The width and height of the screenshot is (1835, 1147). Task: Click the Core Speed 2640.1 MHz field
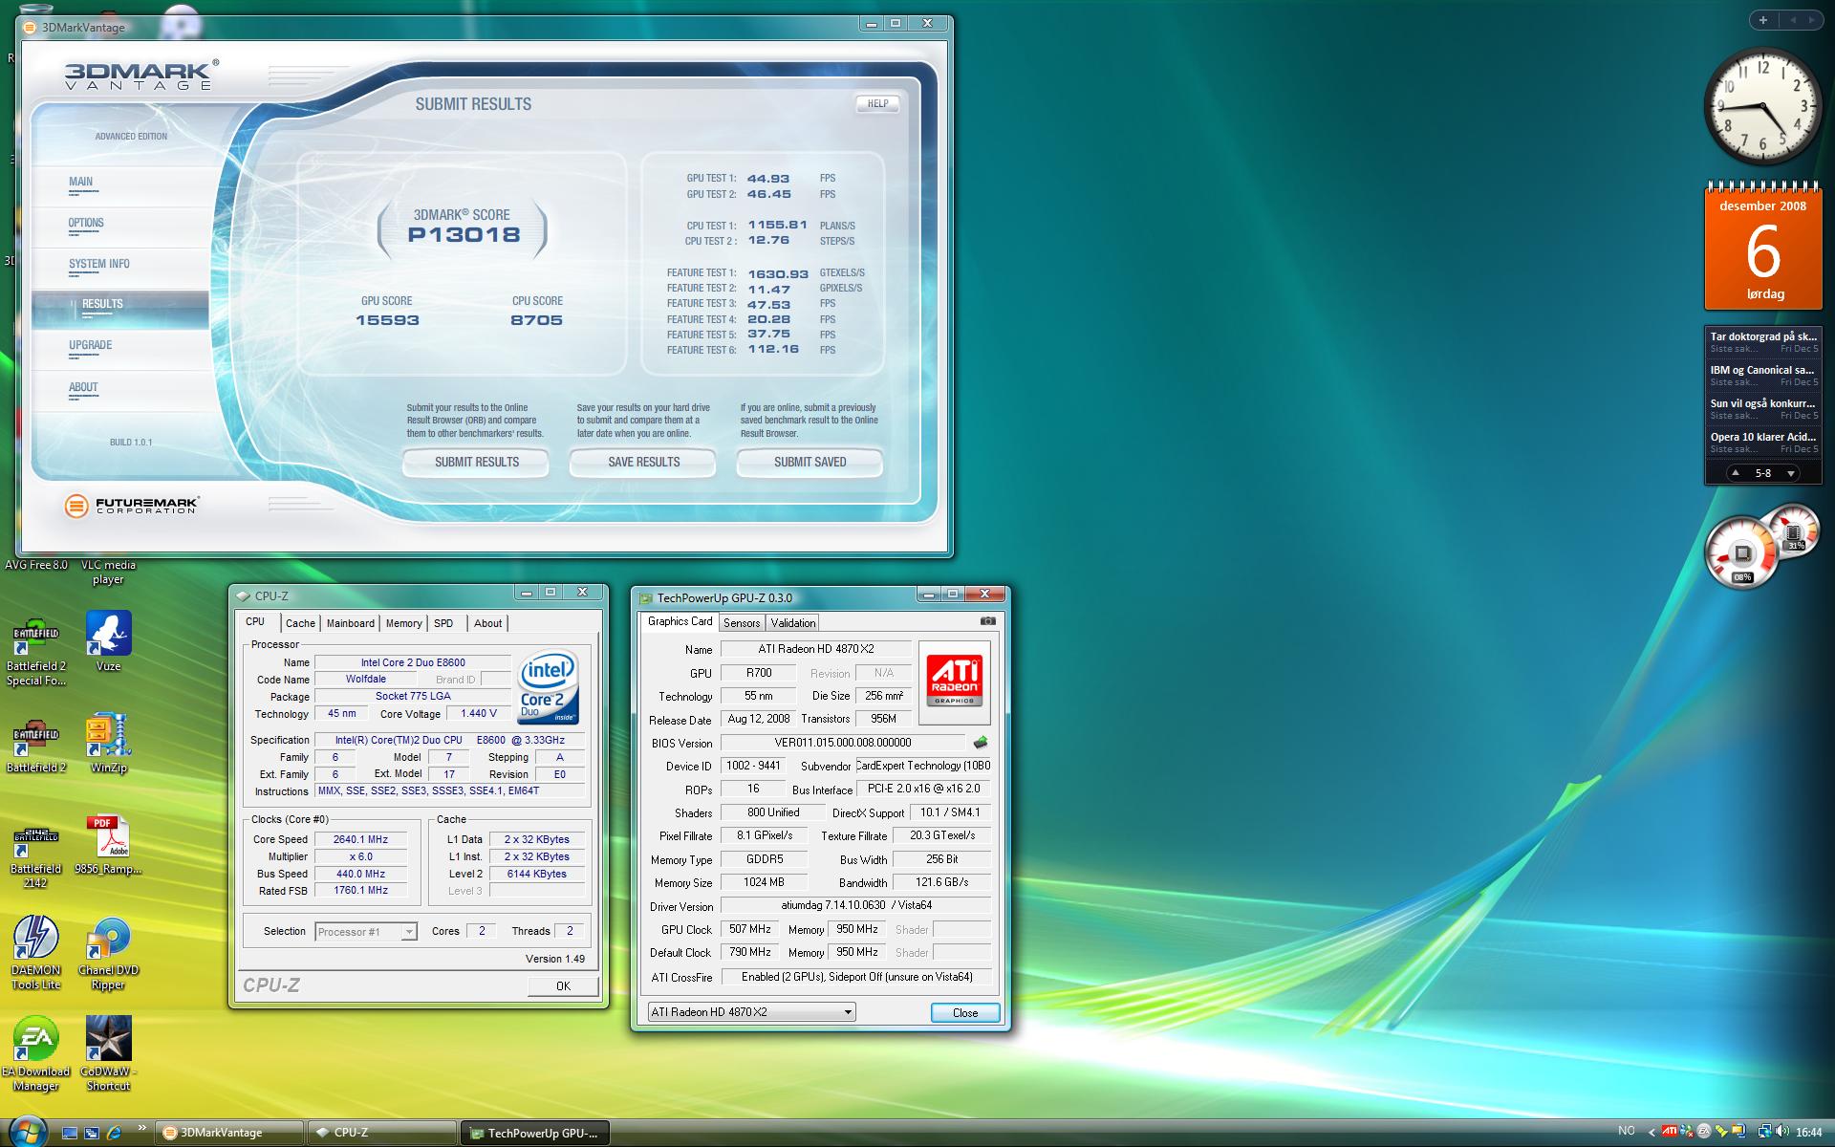(360, 839)
